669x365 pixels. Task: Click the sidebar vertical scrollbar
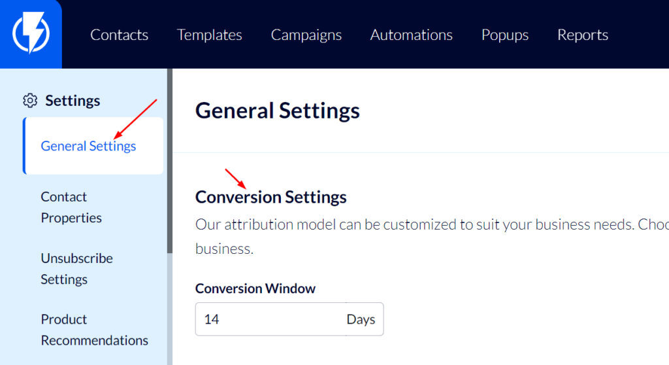(170, 161)
